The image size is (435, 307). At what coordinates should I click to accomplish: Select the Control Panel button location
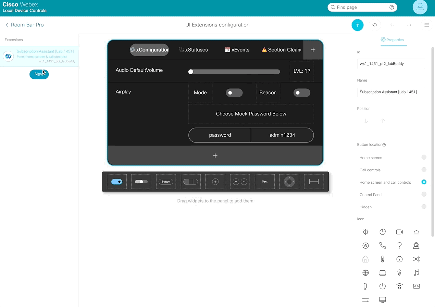[x=424, y=194]
